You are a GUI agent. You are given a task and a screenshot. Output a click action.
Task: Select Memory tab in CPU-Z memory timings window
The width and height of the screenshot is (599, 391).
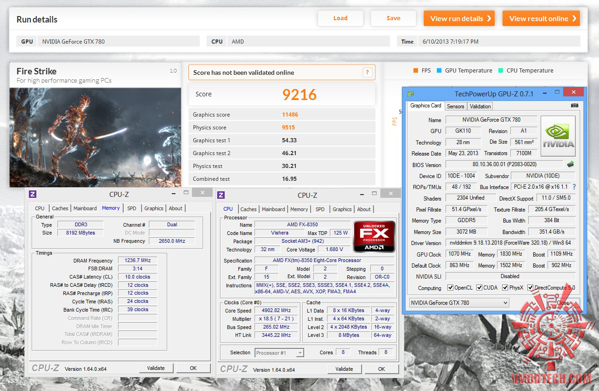111,208
